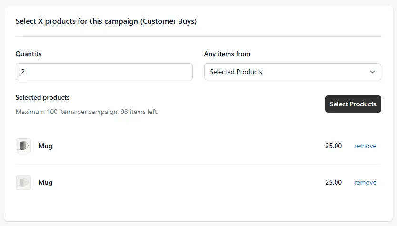The width and height of the screenshot is (397, 226).
Task: Click divider line between the Mug rows
Action: point(198,164)
